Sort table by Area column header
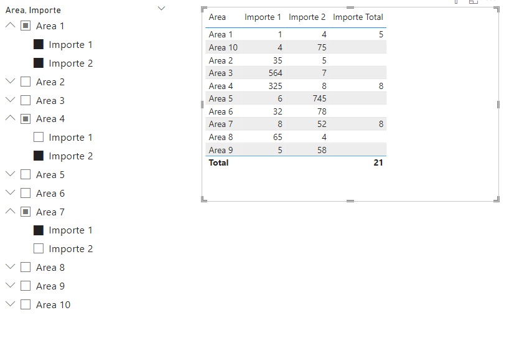 pyautogui.click(x=217, y=17)
